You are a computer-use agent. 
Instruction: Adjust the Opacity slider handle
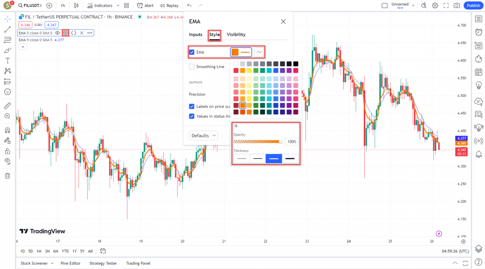point(280,142)
